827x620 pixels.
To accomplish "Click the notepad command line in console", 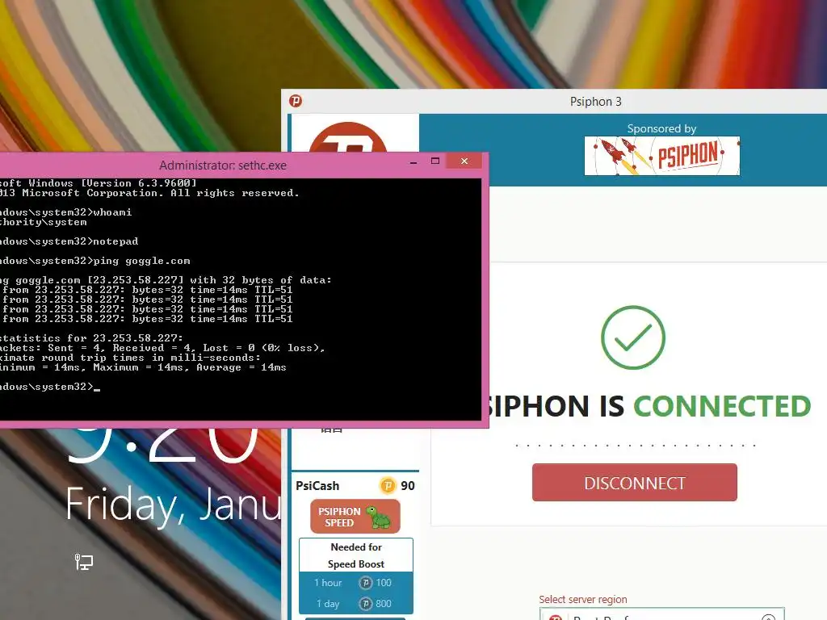I will tap(69, 241).
